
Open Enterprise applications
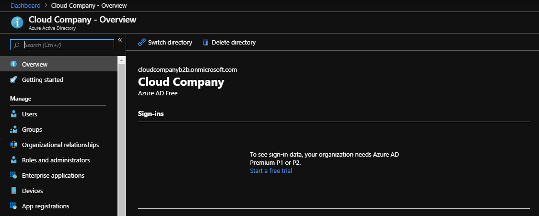[59, 175]
